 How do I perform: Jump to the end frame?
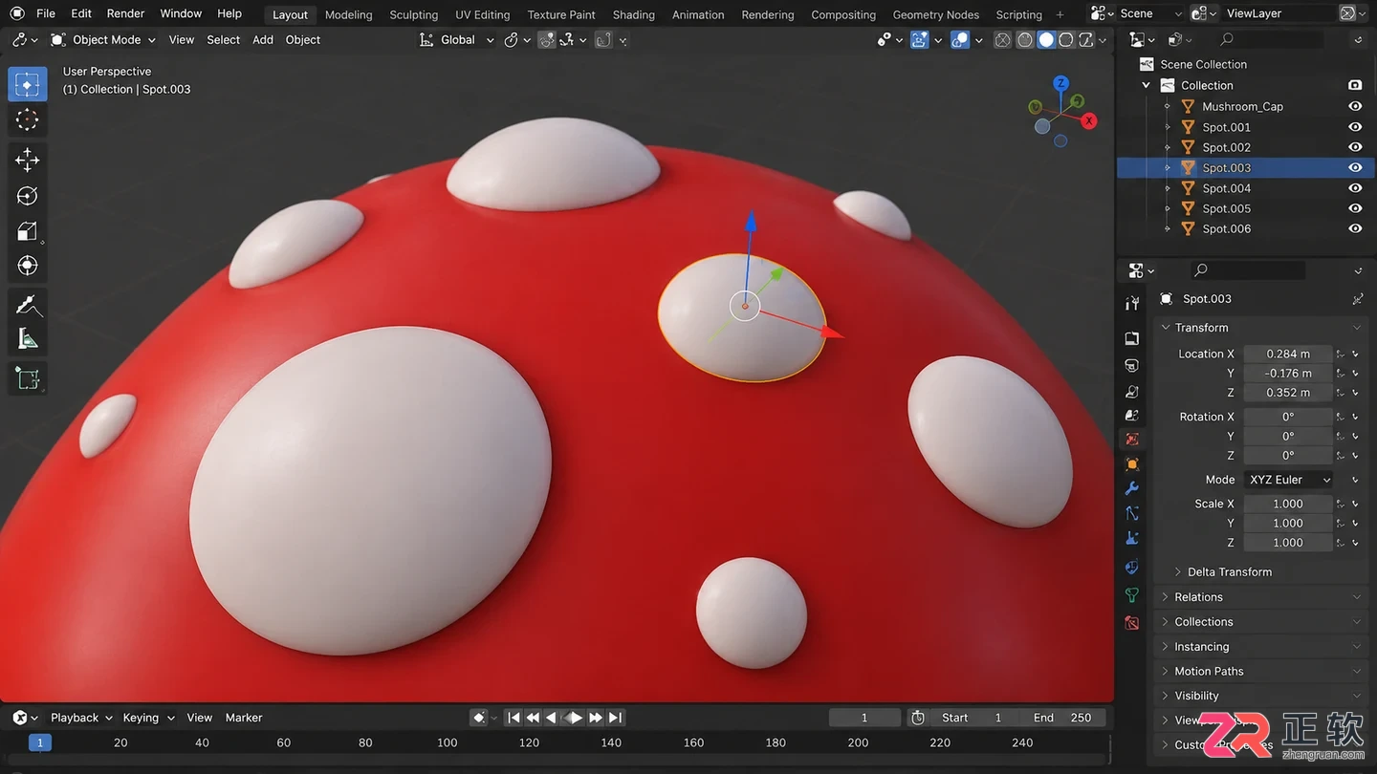point(616,718)
